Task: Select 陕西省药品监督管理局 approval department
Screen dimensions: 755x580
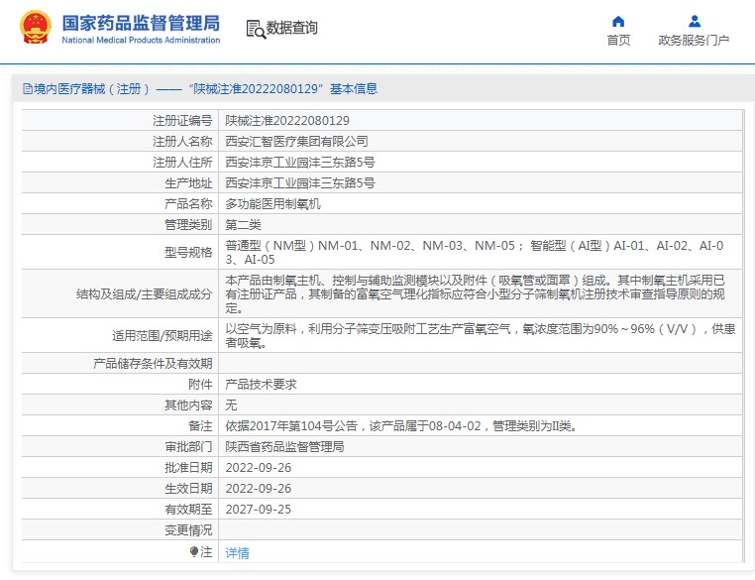Action: (x=284, y=446)
